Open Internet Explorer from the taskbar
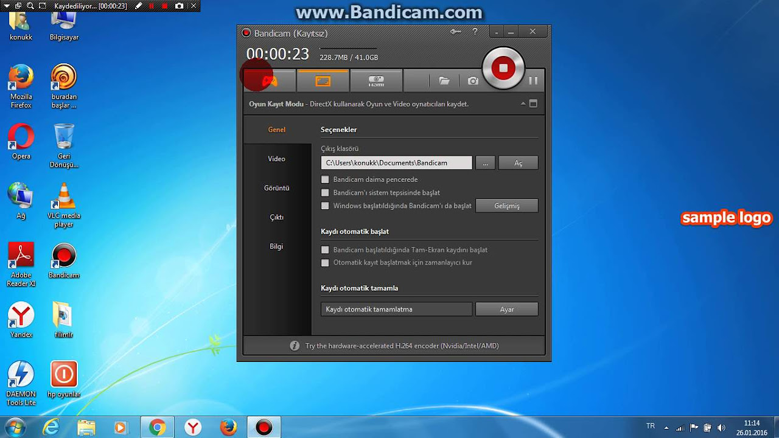779x438 pixels. coord(51,428)
